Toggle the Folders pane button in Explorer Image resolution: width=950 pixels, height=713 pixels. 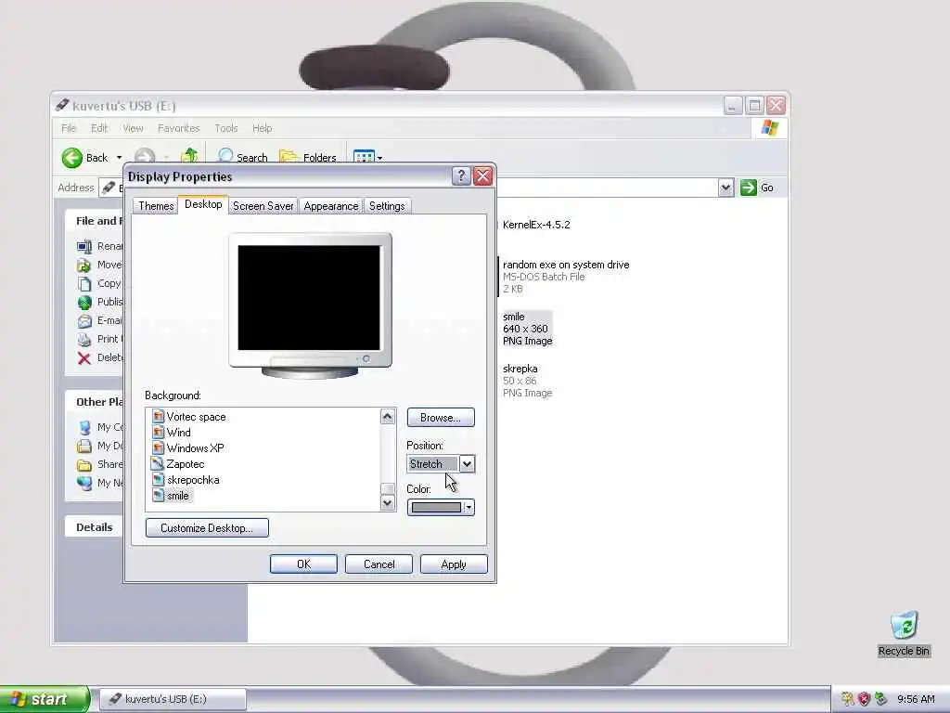pyautogui.click(x=307, y=156)
